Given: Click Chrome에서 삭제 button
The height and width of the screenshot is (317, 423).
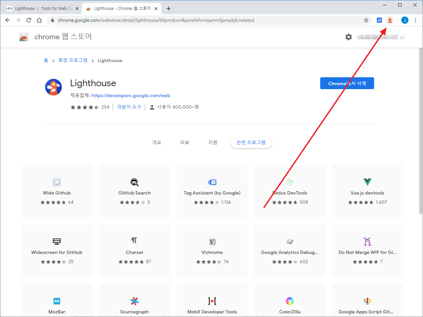Looking at the screenshot, I should pos(347,83).
